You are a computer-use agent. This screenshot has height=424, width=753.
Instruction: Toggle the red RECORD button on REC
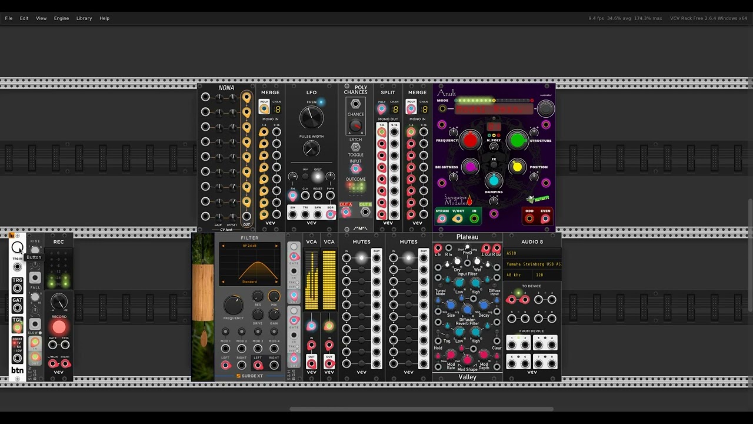click(59, 327)
